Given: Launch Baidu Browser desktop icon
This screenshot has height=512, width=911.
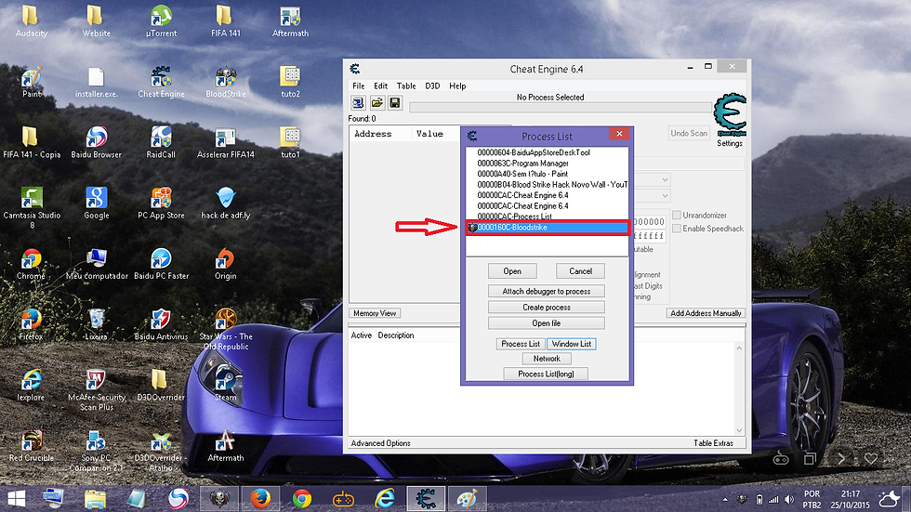Looking at the screenshot, I should (x=96, y=143).
